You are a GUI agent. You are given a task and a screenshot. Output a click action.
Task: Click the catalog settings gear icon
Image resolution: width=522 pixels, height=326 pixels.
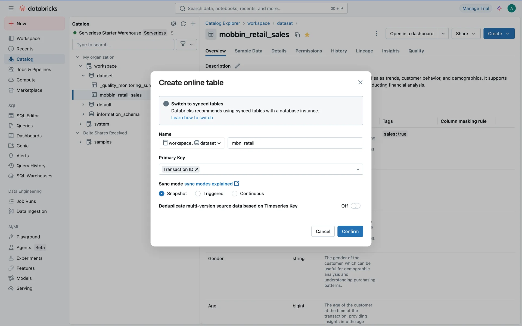pos(173,24)
